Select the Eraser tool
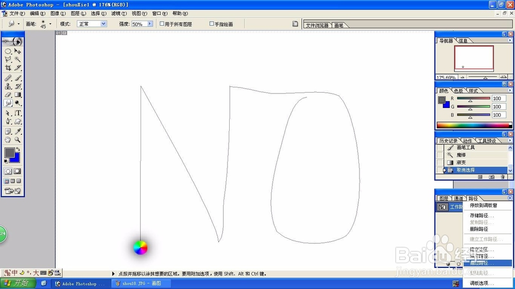 point(8,95)
